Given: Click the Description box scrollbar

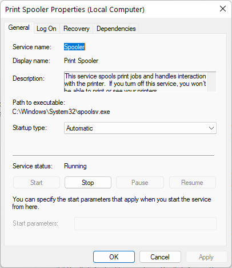Looking at the screenshot, I should (x=211, y=82).
